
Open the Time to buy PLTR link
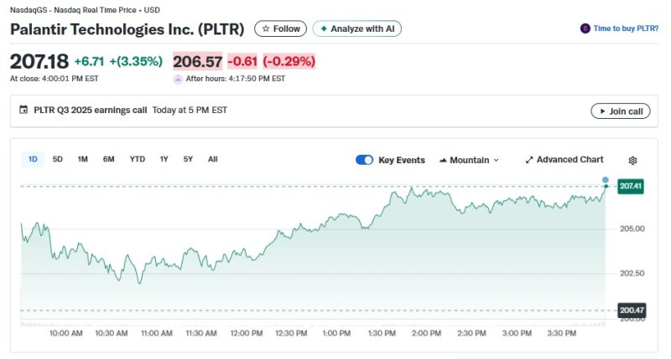pos(626,28)
